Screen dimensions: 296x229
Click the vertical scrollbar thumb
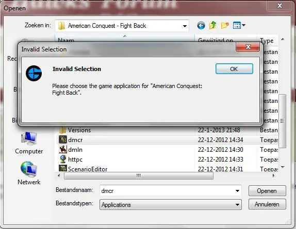[x=283, y=121]
